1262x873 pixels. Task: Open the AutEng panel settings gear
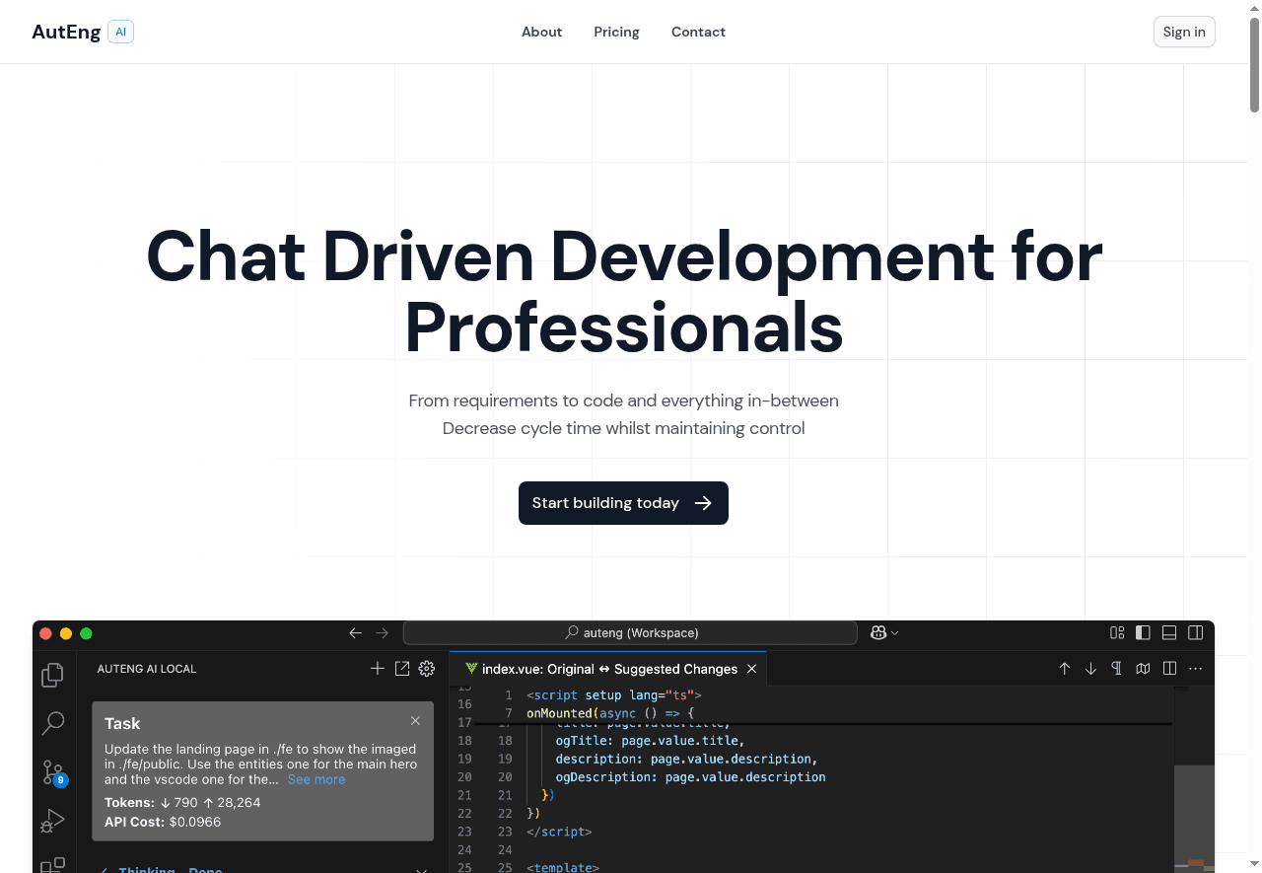point(427,669)
